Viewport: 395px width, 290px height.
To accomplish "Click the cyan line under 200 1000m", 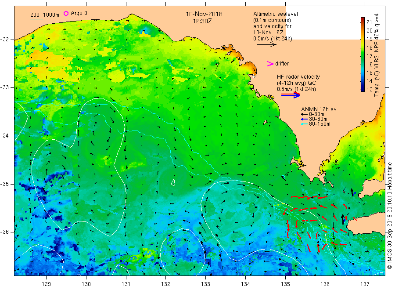I will point(36,19).
